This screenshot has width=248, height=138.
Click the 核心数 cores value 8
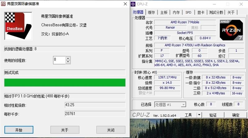[x=211, y=104]
